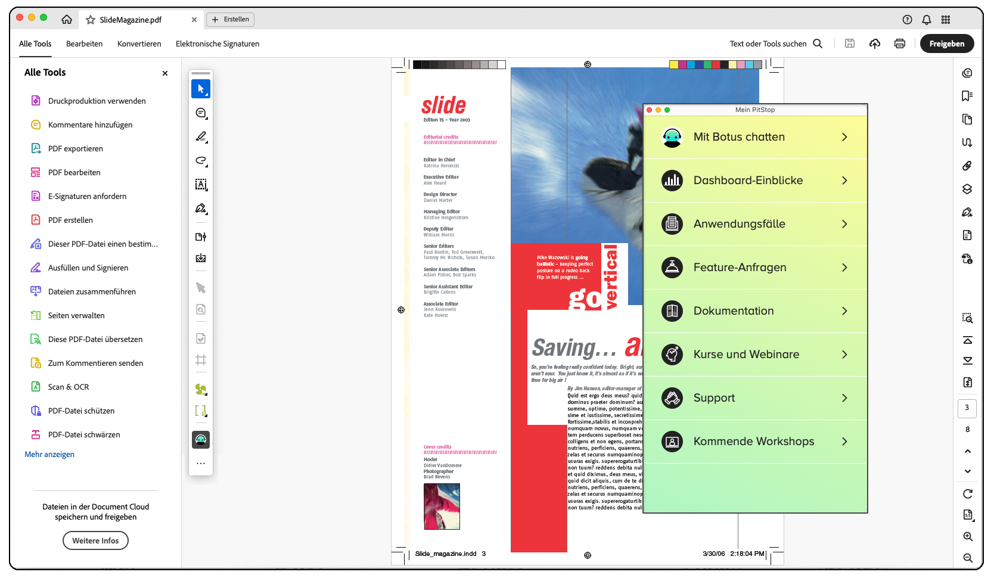This screenshot has width=994, height=578.
Task: Open the attachments panel
Action: [968, 166]
